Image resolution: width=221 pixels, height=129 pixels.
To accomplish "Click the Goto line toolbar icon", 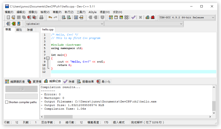I will (81, 17).
